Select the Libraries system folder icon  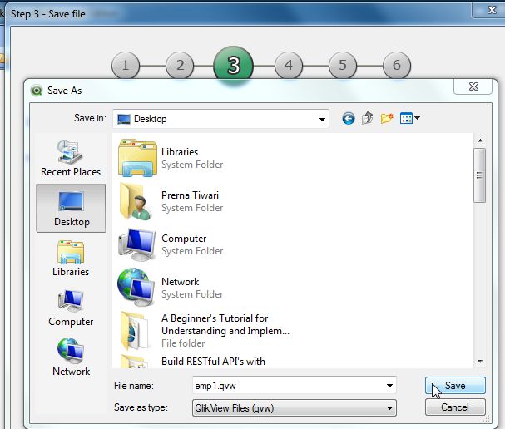pos(137,158)
